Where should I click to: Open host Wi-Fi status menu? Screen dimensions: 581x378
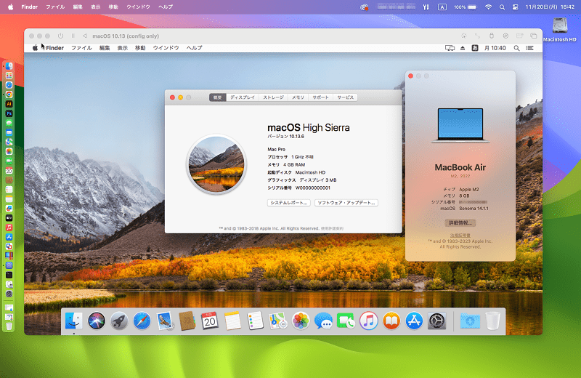488,7
